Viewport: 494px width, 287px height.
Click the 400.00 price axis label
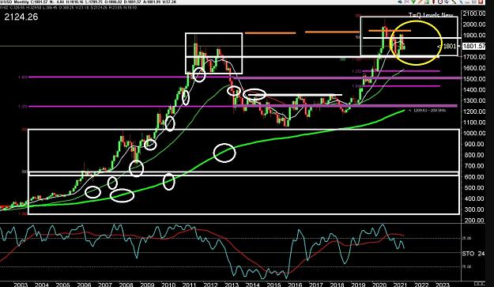click(x=475, y=198)
